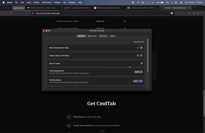Open the Brave extensions puzzle icon

(x=198, y=13)
